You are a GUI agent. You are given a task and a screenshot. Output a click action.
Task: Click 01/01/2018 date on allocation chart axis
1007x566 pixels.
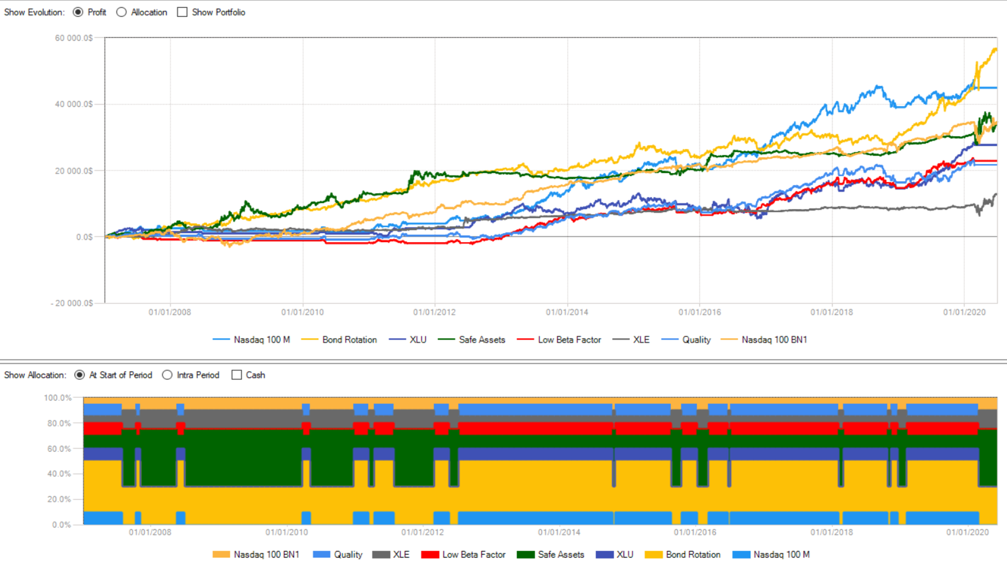831,532
